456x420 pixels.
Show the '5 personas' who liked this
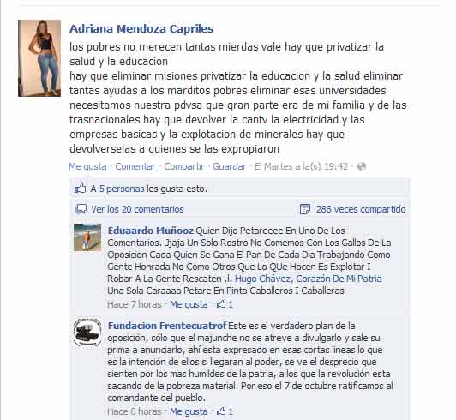pyautogui.click(x=122, y=189)
